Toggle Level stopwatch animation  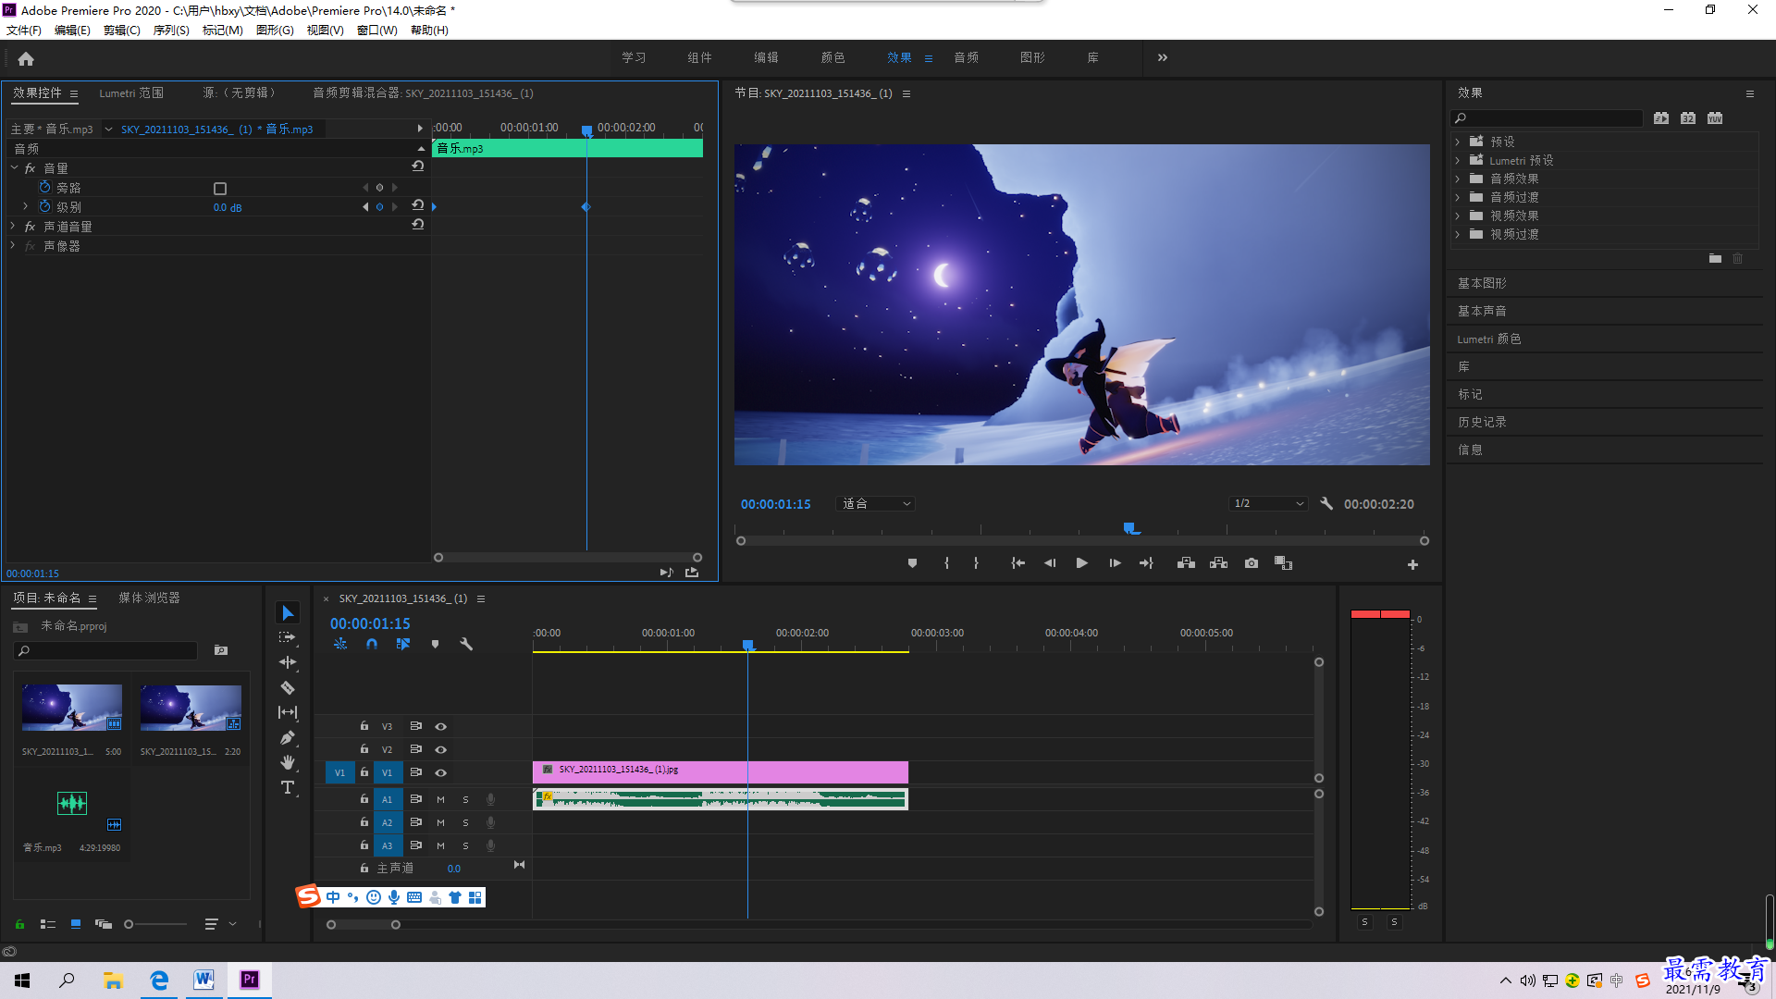pyautogui.click(x=44, y=206)
